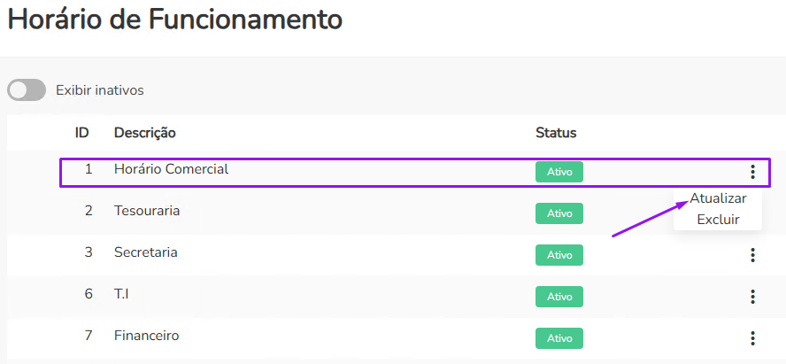Select the T.I row description
This screenshot has width=786, height=364.
[122, 294]
